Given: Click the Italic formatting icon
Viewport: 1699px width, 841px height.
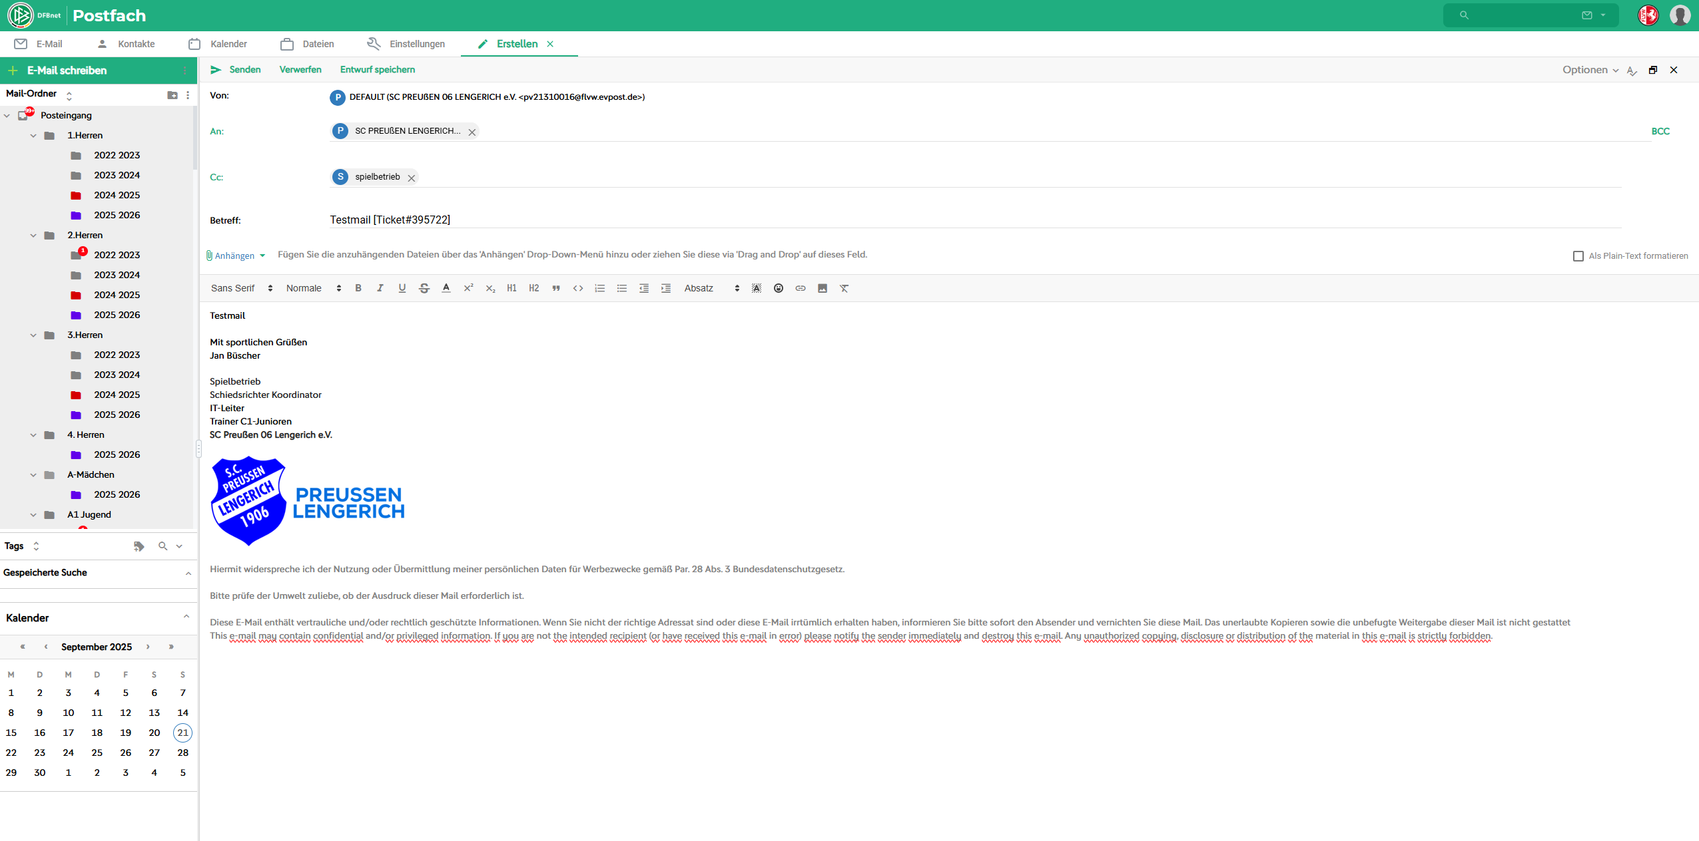Looking at the screenshot, I should [380, 288].
